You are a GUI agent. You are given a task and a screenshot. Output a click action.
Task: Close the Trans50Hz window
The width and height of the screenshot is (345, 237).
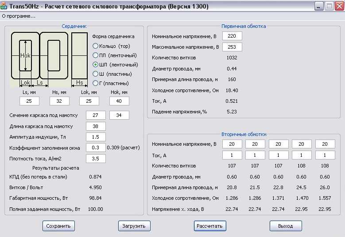[x=339, y=6]
